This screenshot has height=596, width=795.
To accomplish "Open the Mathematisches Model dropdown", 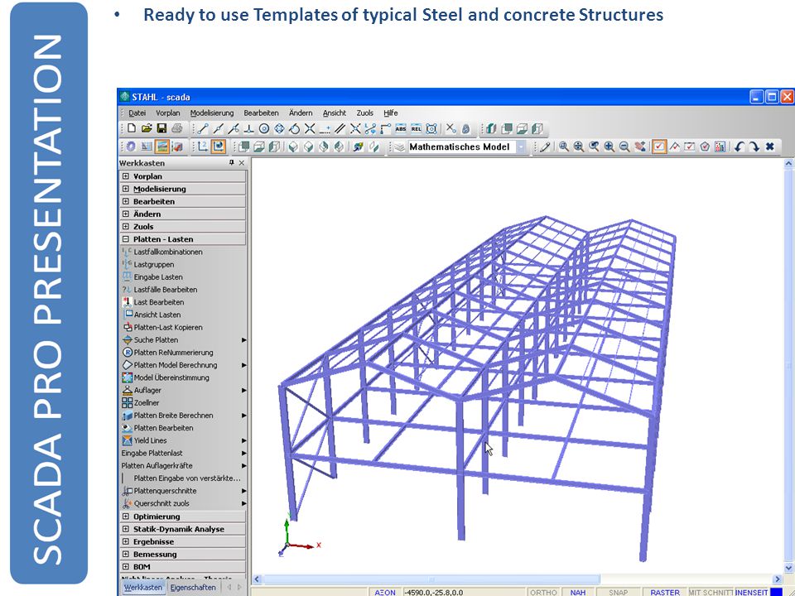I will pos(521,147).
